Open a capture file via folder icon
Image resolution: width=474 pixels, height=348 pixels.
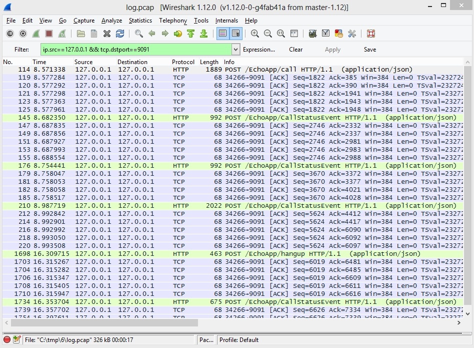80,34
